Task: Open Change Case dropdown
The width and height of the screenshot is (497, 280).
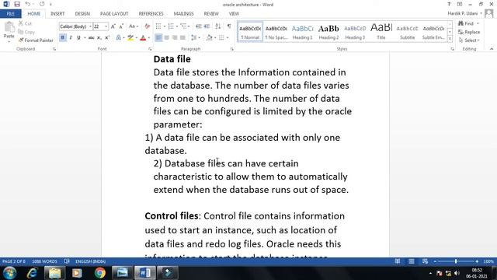Action: click(134, 26)
